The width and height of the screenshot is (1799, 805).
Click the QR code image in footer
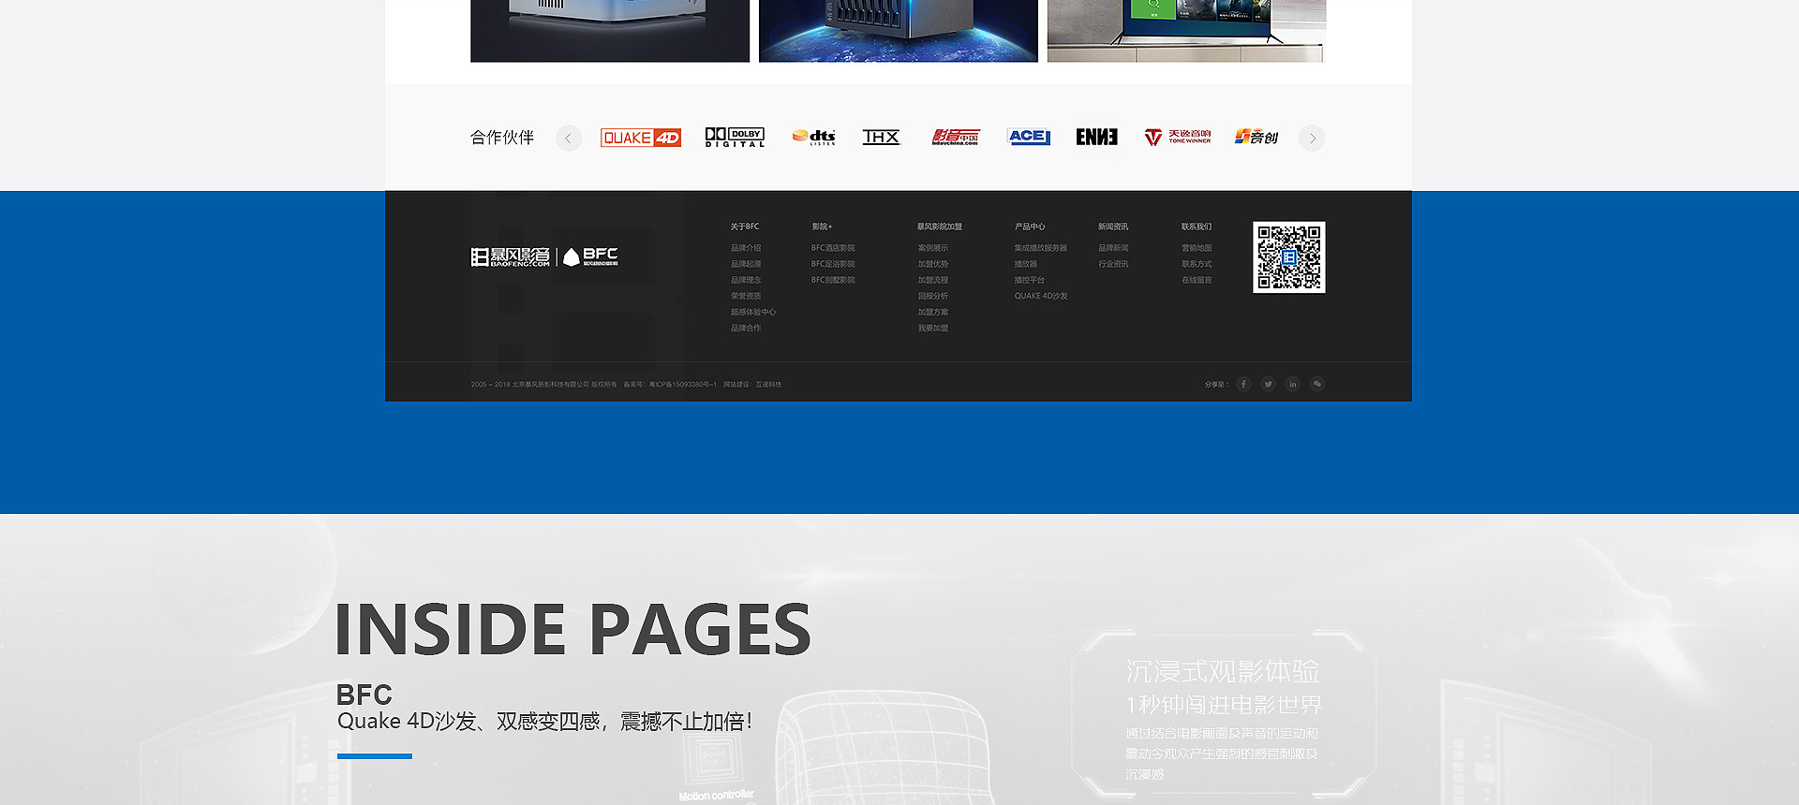1288,257
